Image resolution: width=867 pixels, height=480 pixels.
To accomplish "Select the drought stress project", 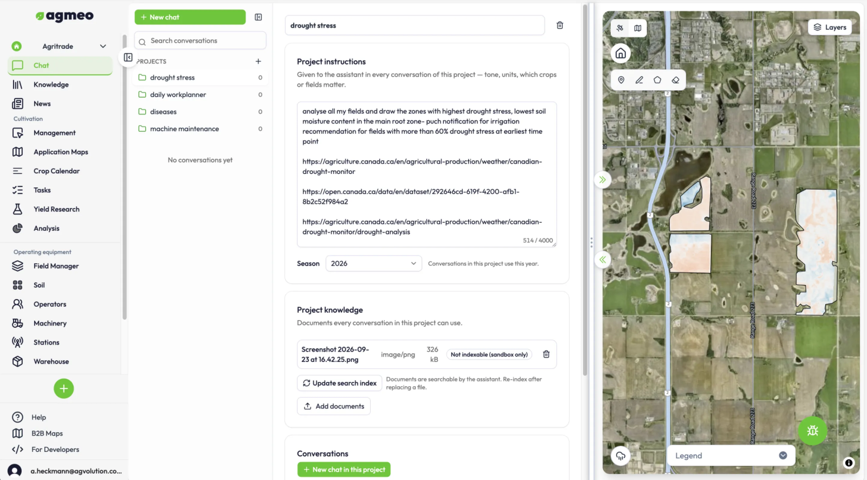I will tap(200, 77).
